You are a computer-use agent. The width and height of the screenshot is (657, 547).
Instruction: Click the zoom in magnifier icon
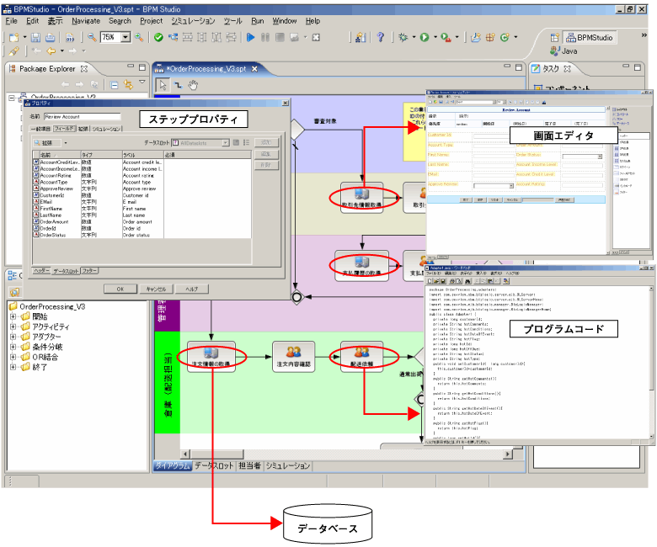139,37
